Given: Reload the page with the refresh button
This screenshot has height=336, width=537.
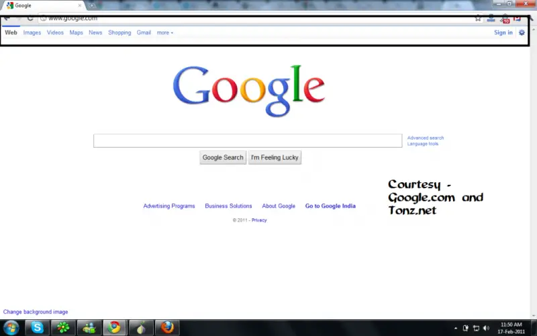Looking at the screenshot, I should pos(30,18).
